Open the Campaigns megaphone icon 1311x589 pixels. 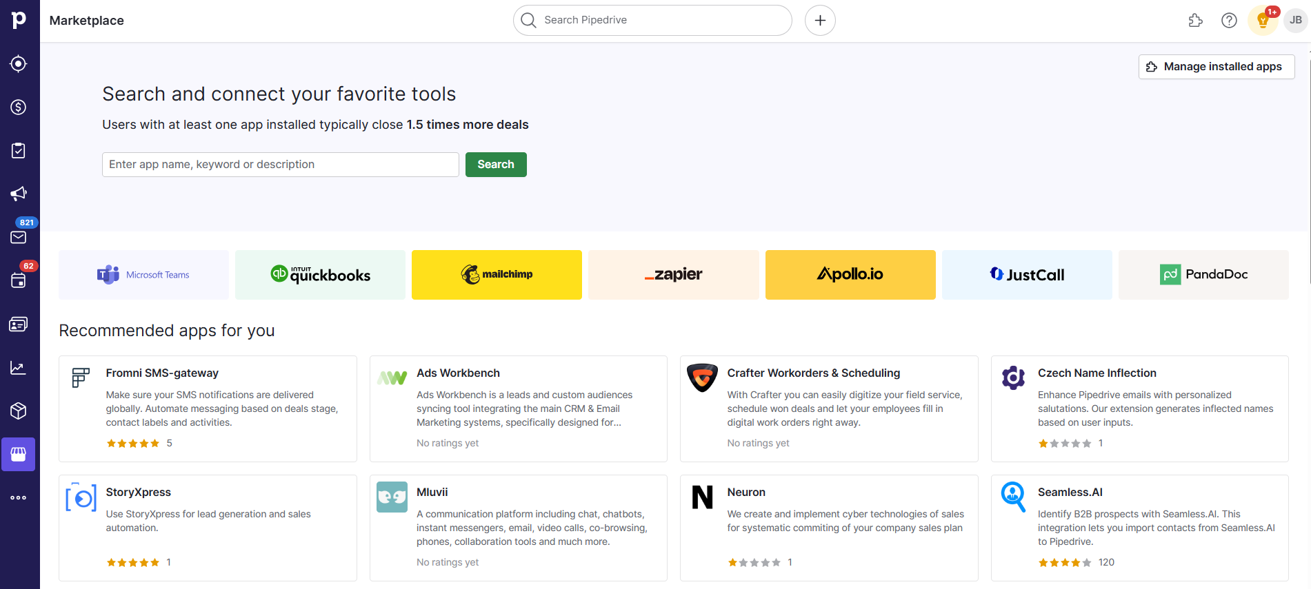tap(19, 194)
